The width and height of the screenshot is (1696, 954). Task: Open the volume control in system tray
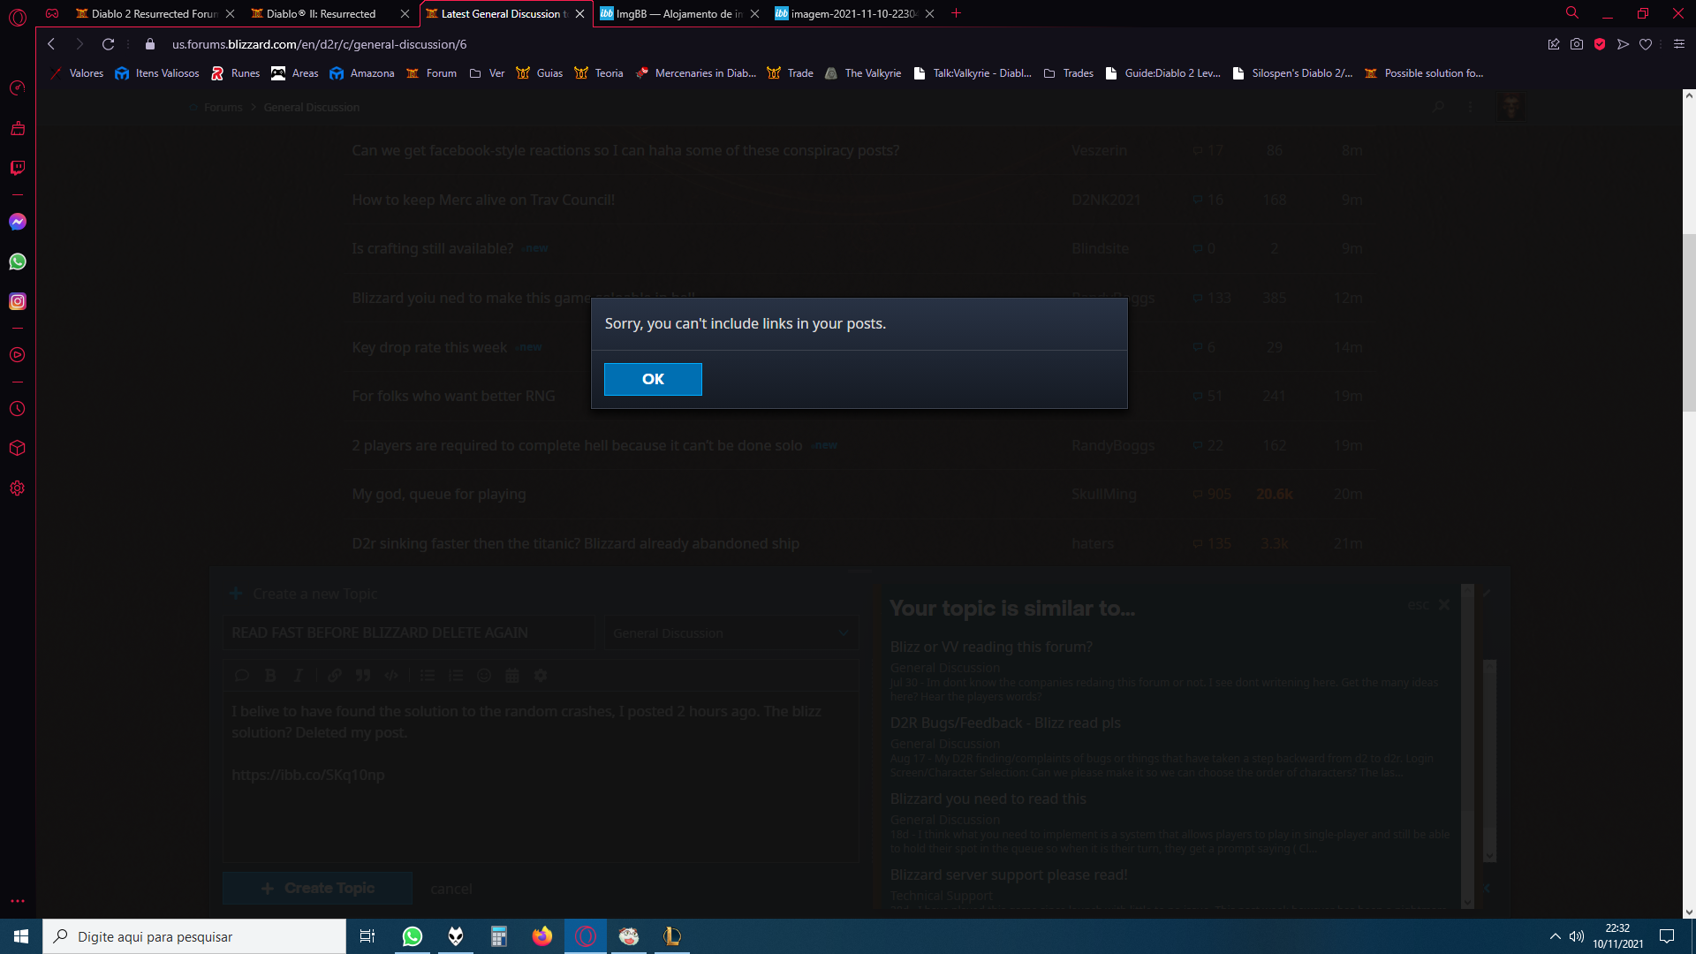[x=1576, y=936]
